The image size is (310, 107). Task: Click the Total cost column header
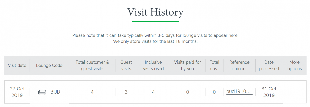214,65
